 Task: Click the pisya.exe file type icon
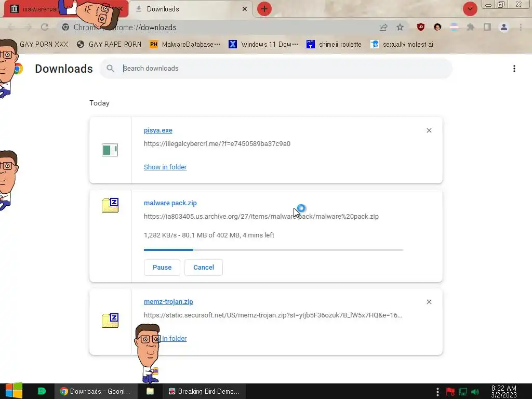coord(110,150)
